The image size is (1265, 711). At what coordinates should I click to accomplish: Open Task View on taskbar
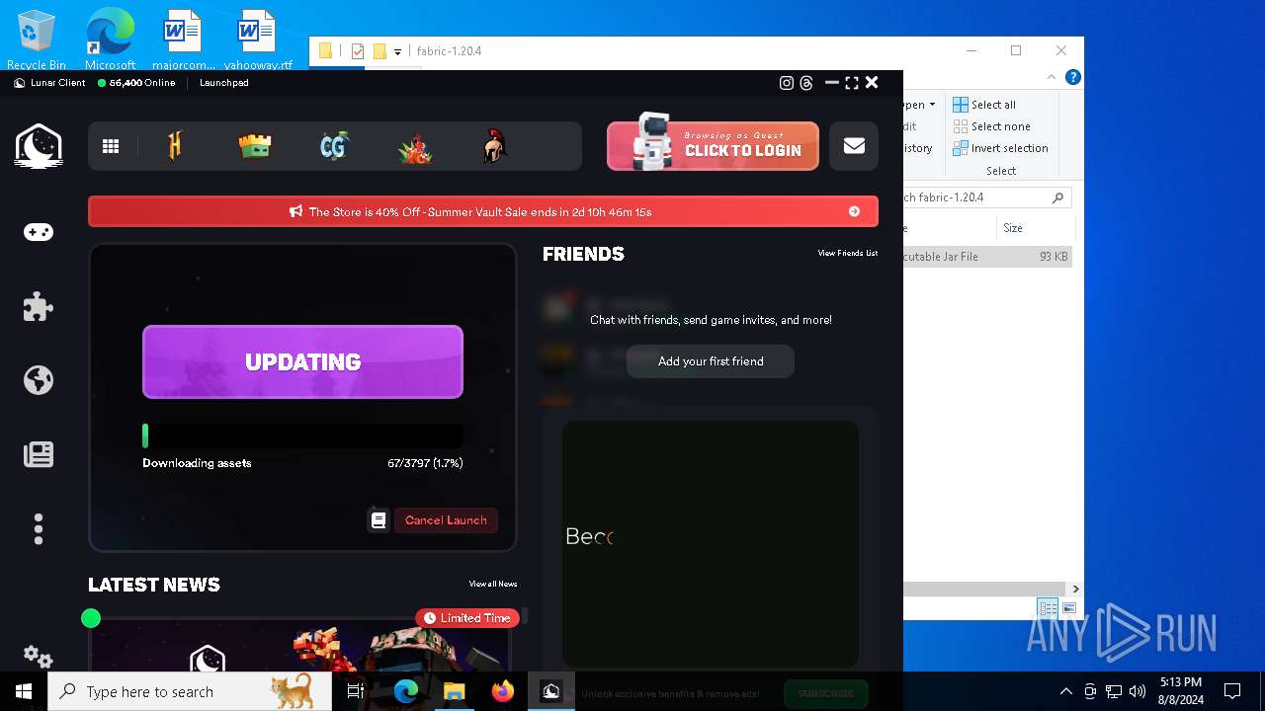pyautogui.click(x=356, y=691)
